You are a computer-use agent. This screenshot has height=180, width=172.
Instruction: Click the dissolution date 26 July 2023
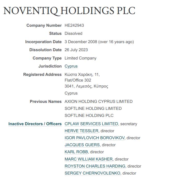[76, 50]
